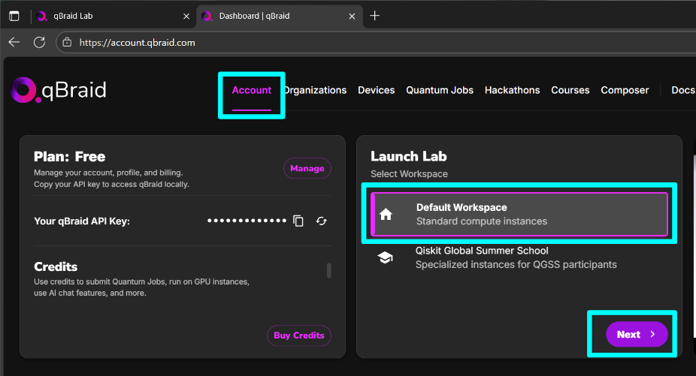Click the Qiskit Summer School graduation cap icon
696x376 pixels.
385,257
